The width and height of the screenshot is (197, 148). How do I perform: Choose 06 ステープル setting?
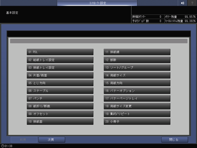[x=60, y=91]
